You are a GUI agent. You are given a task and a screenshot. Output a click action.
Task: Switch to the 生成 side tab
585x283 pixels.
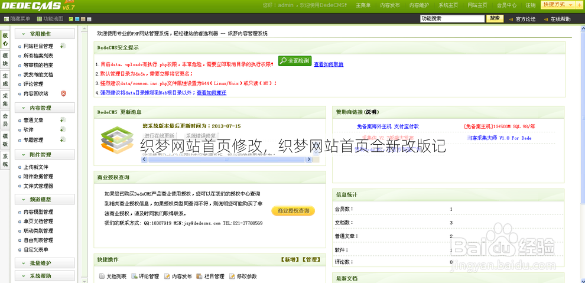[5, 79]
